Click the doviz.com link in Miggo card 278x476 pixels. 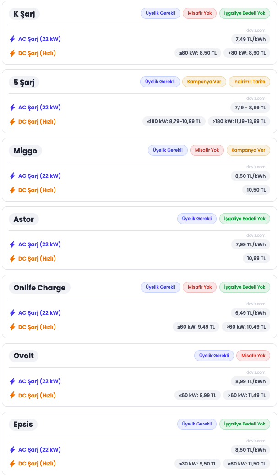pos(256,167)
